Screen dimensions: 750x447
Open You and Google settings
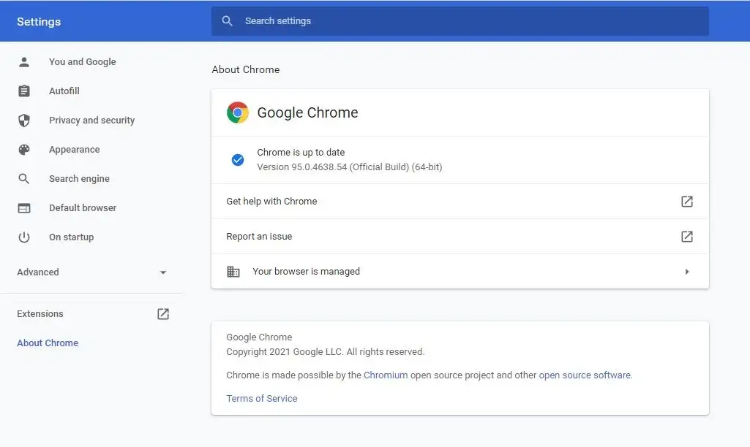click(x=82, y=61)
